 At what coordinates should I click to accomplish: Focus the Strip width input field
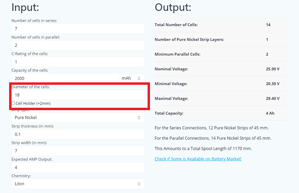77,151
